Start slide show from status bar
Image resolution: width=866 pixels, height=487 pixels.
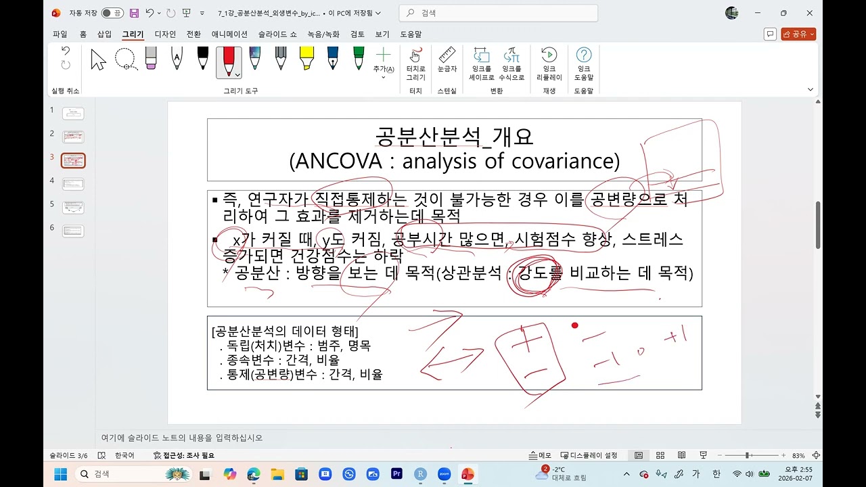[704, 455]
